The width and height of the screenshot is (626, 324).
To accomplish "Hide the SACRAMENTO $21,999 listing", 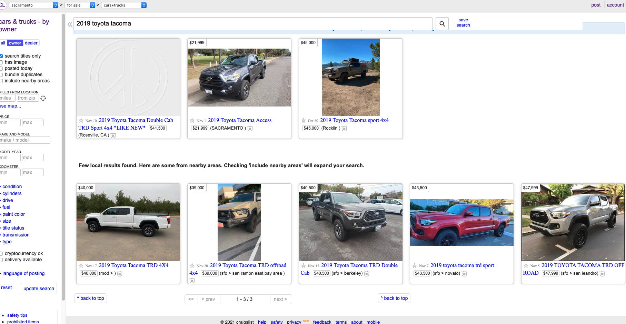I will coord(250,129).
